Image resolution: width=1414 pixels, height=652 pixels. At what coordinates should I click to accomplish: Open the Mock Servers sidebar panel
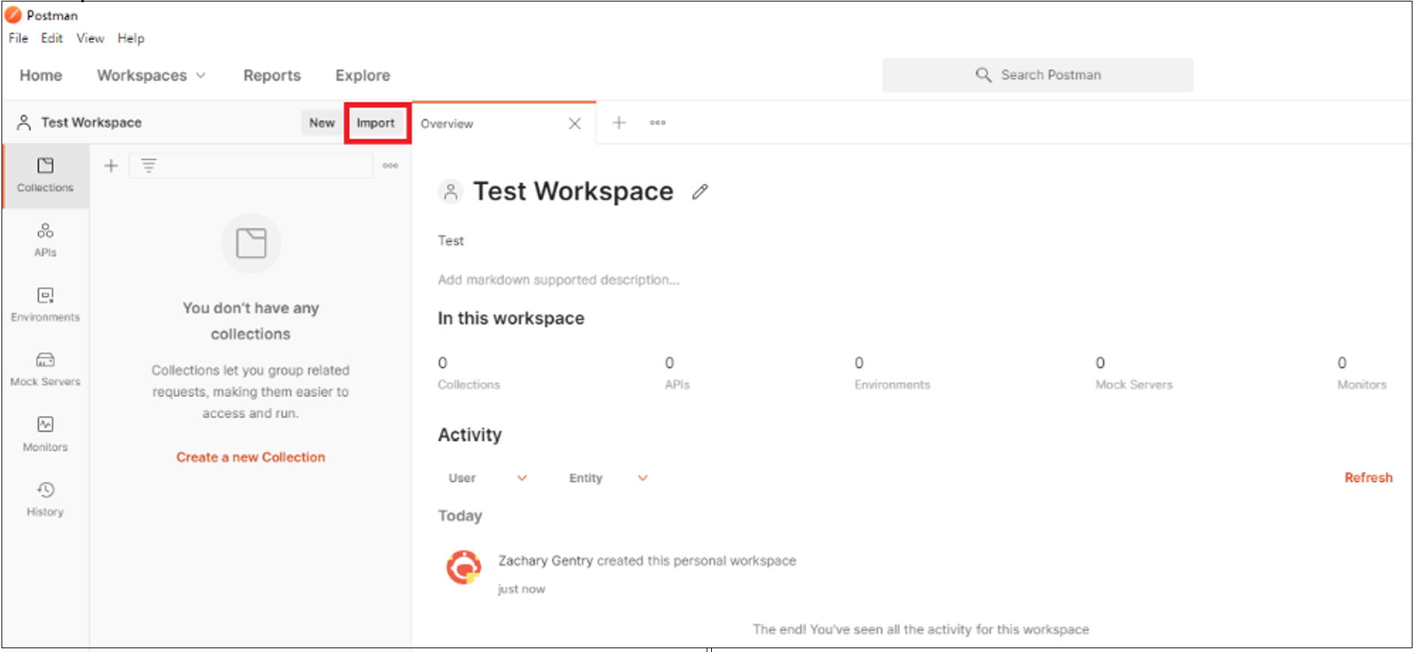click(x=45, y=369)
